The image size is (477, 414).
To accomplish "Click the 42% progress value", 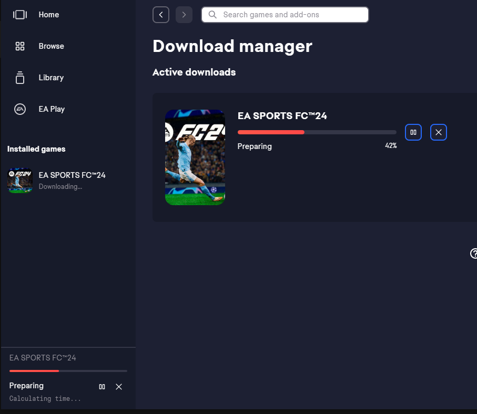I will coord(391,146).
